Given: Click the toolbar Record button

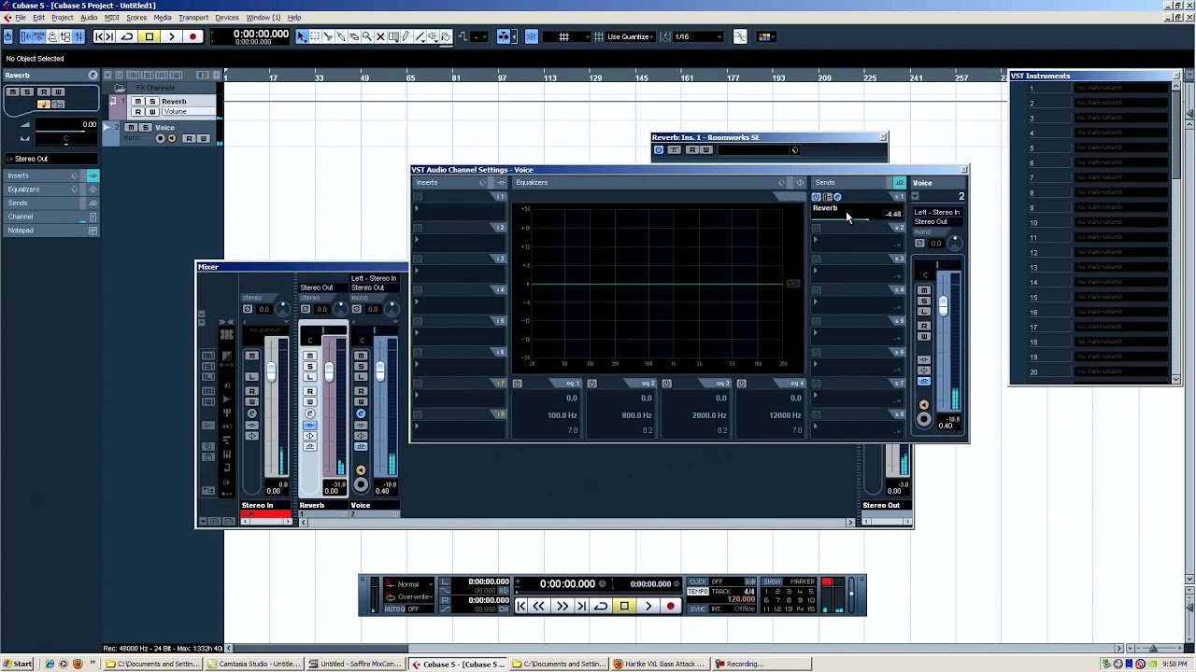Looking at the screenshot, I should (192, 36).
